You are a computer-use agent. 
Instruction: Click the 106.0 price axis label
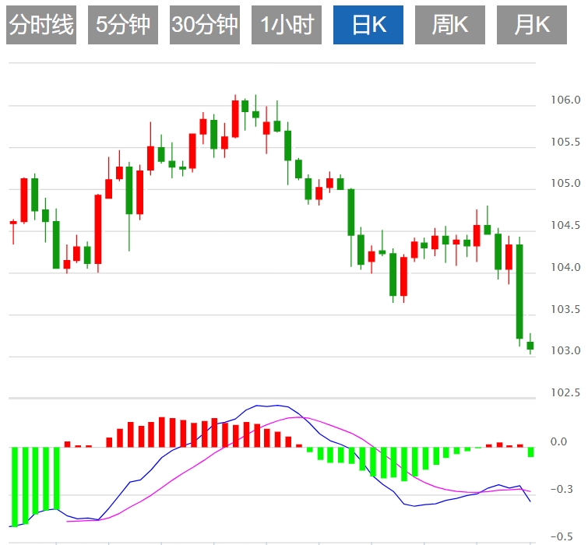[565, 100]
